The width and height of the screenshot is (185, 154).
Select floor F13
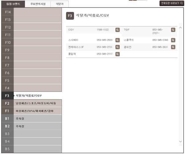[x=32, y=19]
